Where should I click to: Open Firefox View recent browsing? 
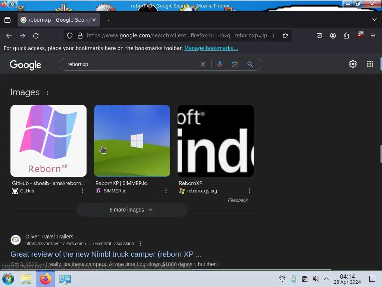point(7,20)
